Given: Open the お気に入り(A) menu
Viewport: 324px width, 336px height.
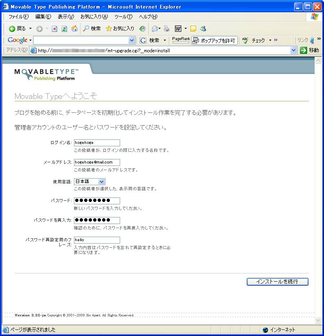Looking at the screenshot, I should pyautogui.click(x=94, y=17).
